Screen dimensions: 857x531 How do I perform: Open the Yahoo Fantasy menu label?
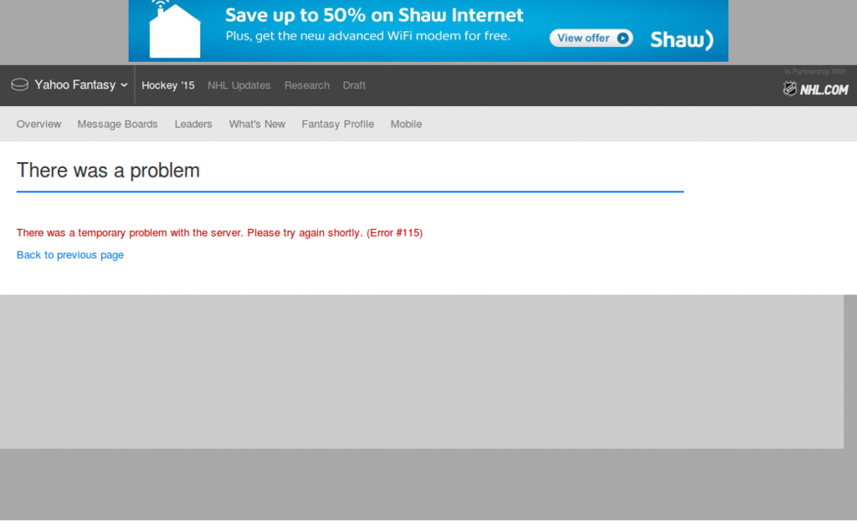[74, 84]
